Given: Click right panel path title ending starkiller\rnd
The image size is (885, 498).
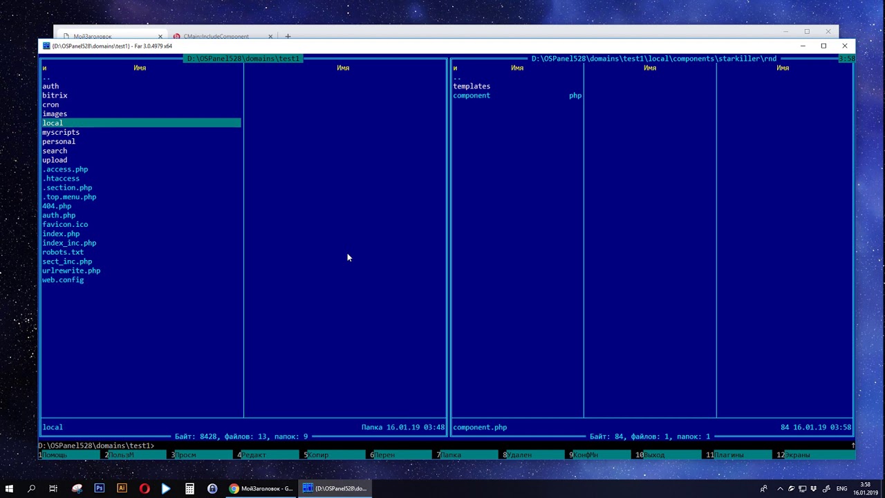Looking at the screenshot, I should [653, 59].
